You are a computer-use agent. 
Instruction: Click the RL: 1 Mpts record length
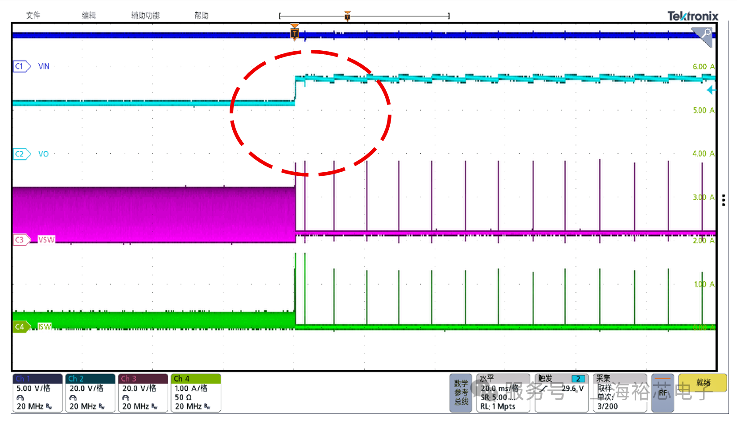click(x=498, y=406)
